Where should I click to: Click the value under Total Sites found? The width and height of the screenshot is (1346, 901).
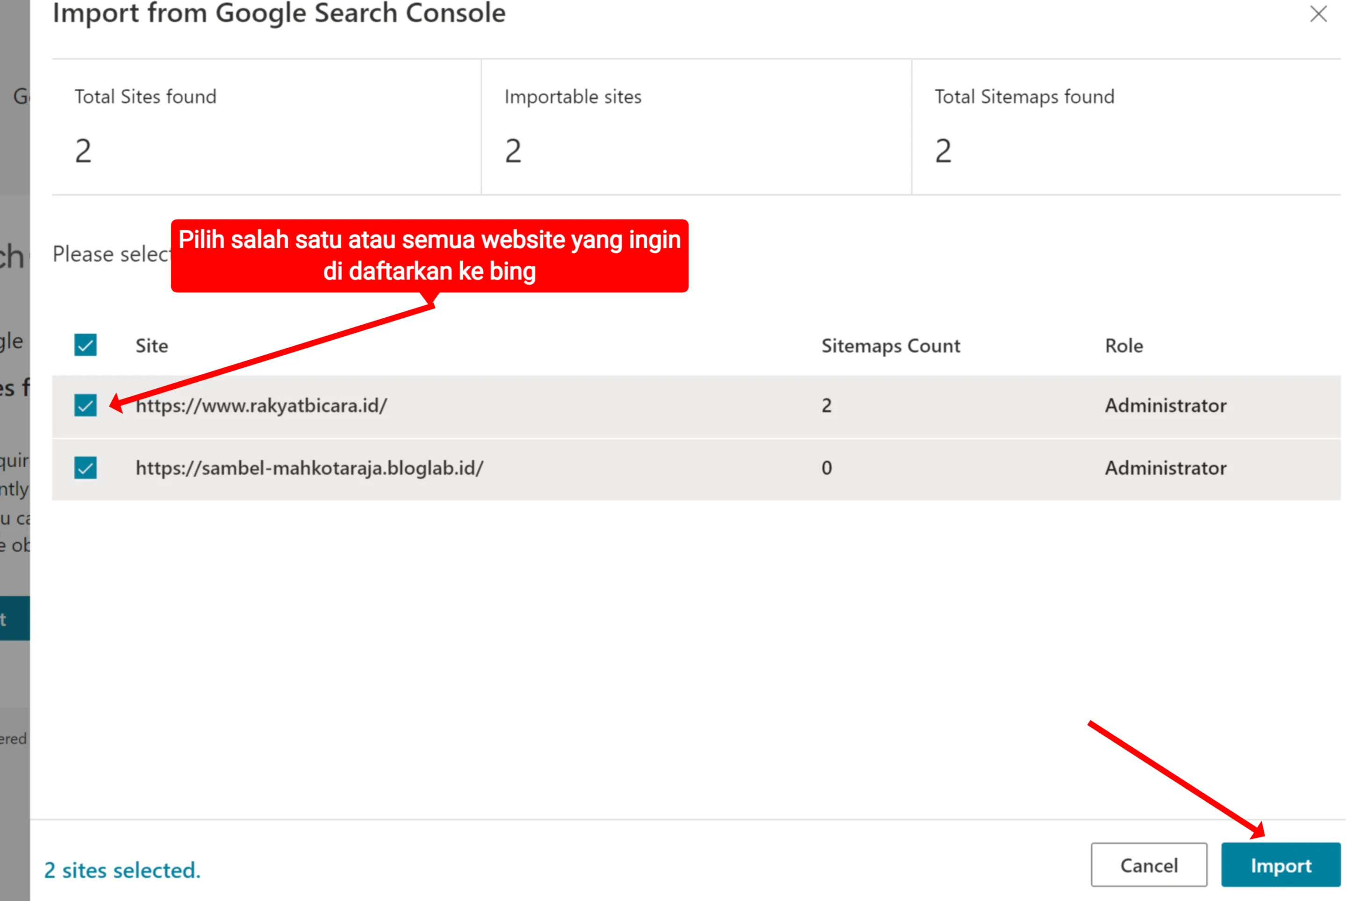(83, 151)
